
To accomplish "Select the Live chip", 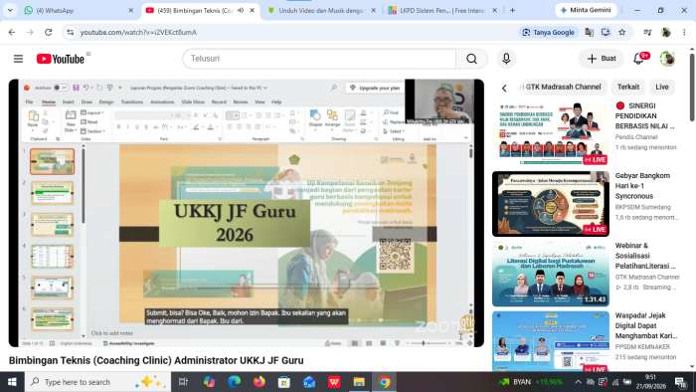I will (662, 87).
